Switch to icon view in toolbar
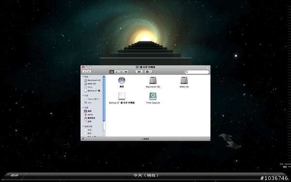 (x=112, y=72)
